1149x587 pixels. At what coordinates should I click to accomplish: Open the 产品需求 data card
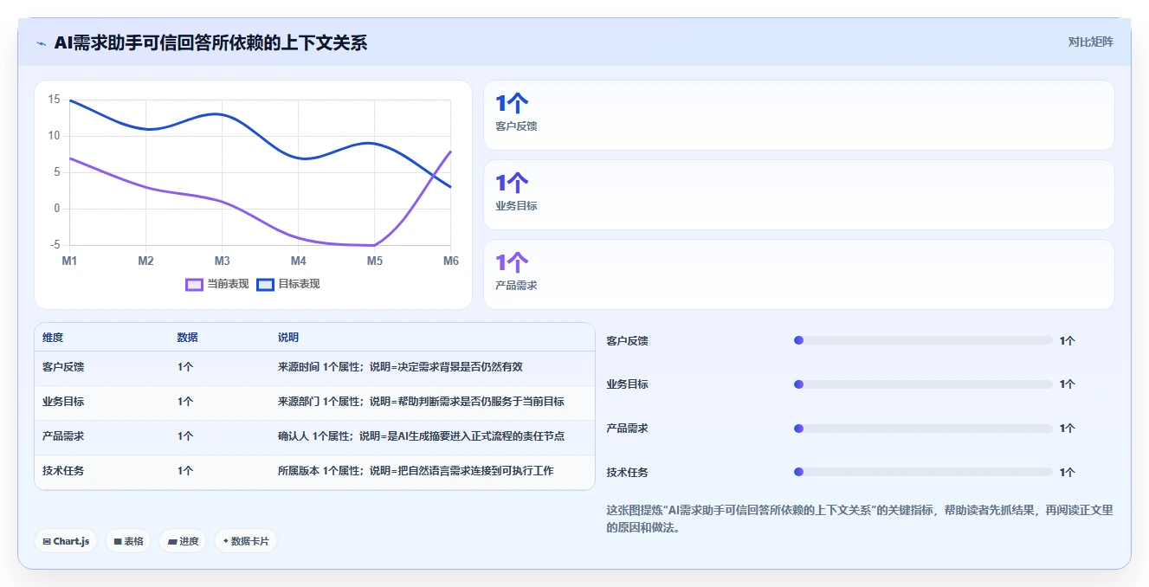(798, 274)
